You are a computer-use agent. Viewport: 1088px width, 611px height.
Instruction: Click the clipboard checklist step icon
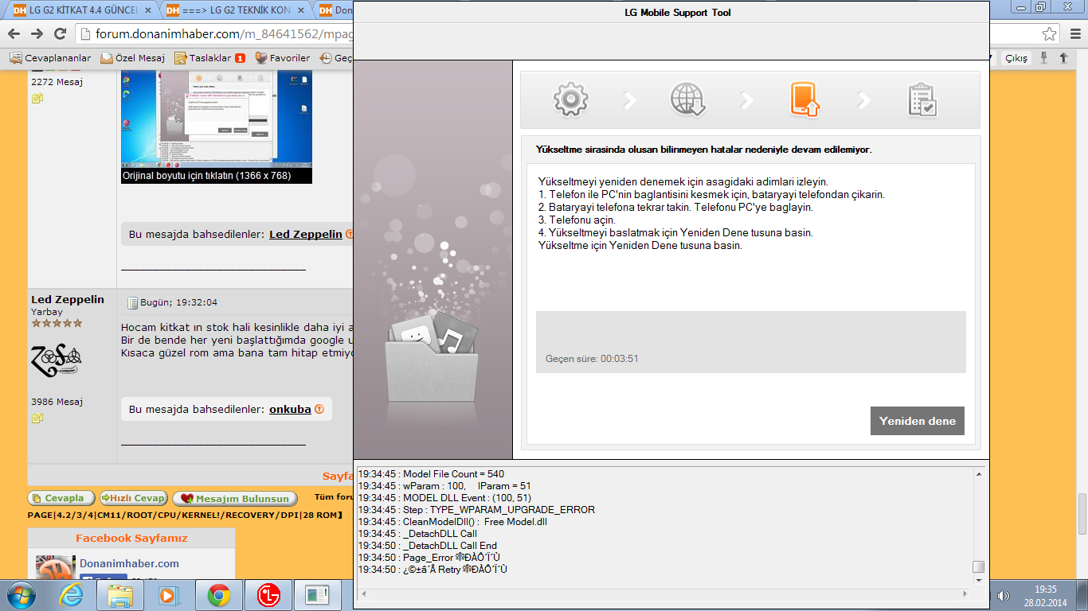[922, 100]
